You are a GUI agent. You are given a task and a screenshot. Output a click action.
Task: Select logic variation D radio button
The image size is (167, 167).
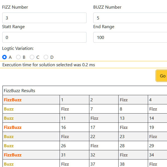pos(46,57)
